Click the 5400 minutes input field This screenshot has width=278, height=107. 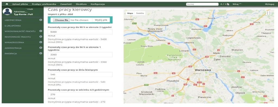coord(80,32)
